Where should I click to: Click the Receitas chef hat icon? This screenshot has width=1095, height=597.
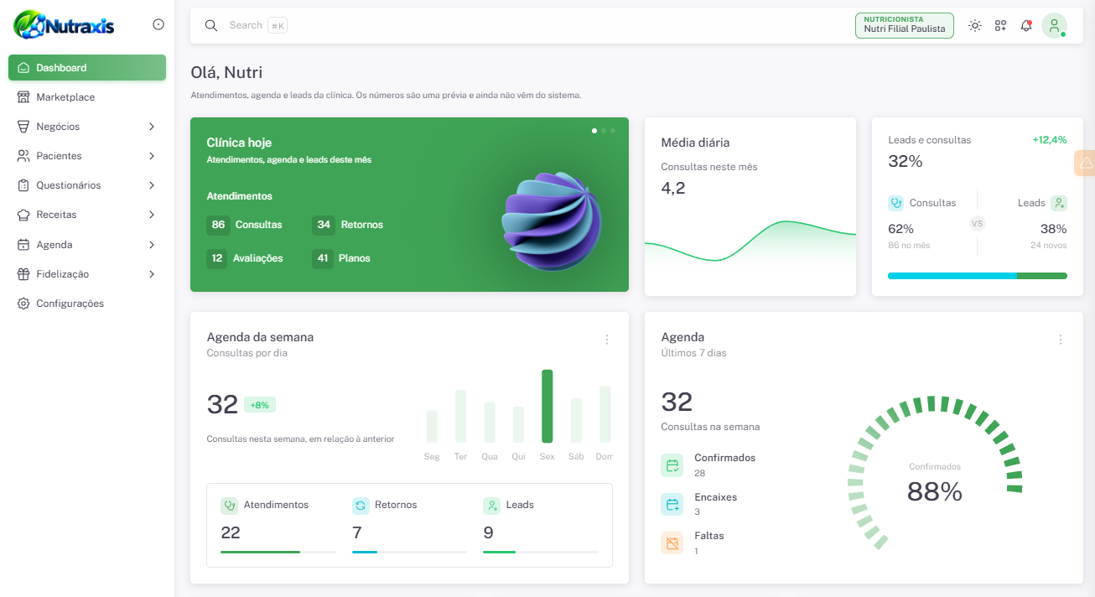point(23,215)
